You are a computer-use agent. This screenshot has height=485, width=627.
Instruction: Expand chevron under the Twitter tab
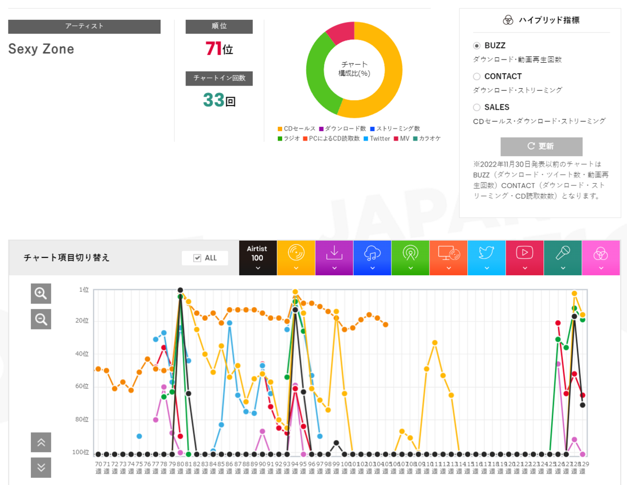[487, 268]
